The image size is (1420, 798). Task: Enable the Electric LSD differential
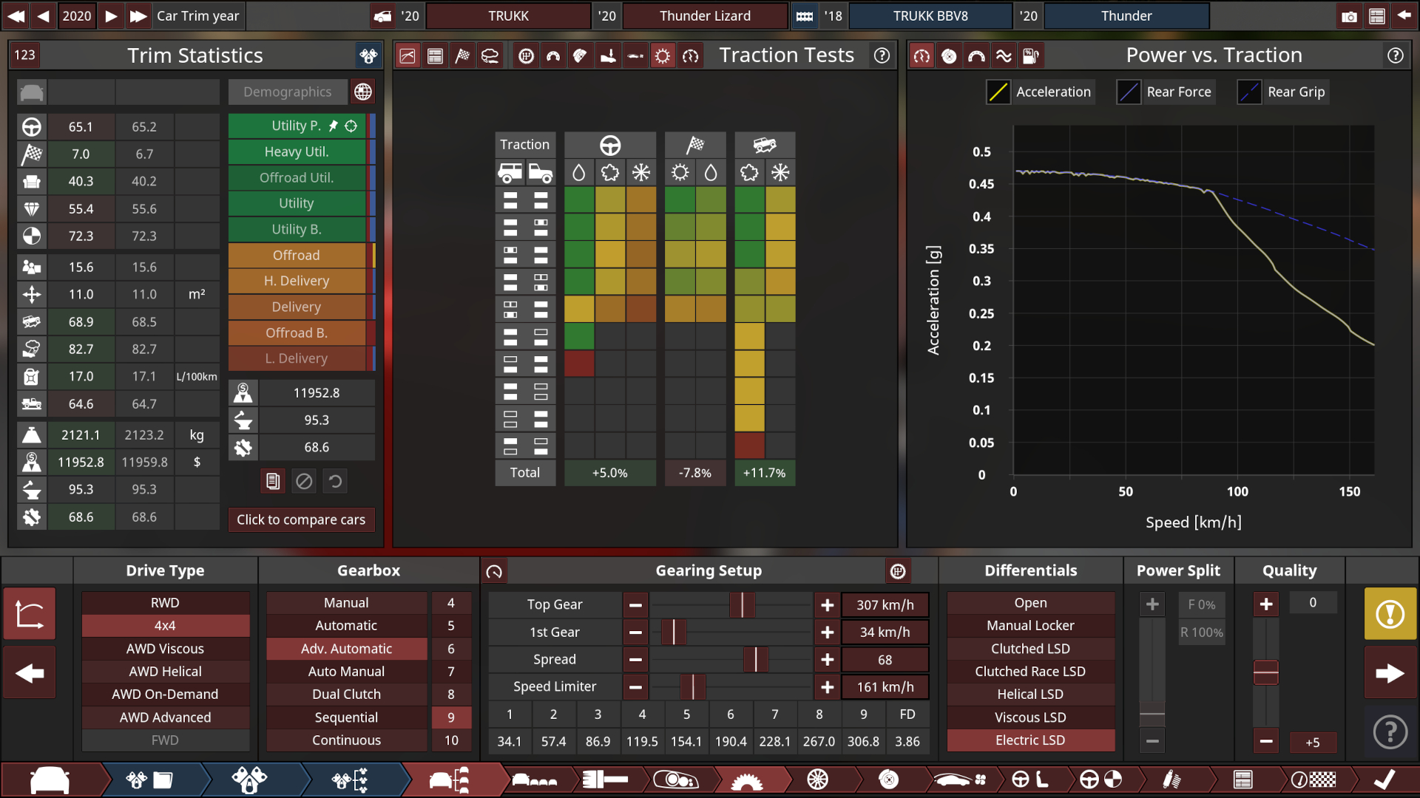(1031, 740)
